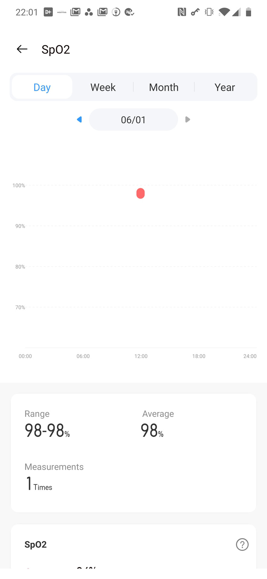
Task: Go to previous day with left arrow
Action: click(79, 119)
